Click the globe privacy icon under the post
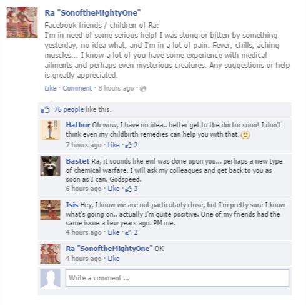Screen dimensions: 306x306 coord(143,89)
